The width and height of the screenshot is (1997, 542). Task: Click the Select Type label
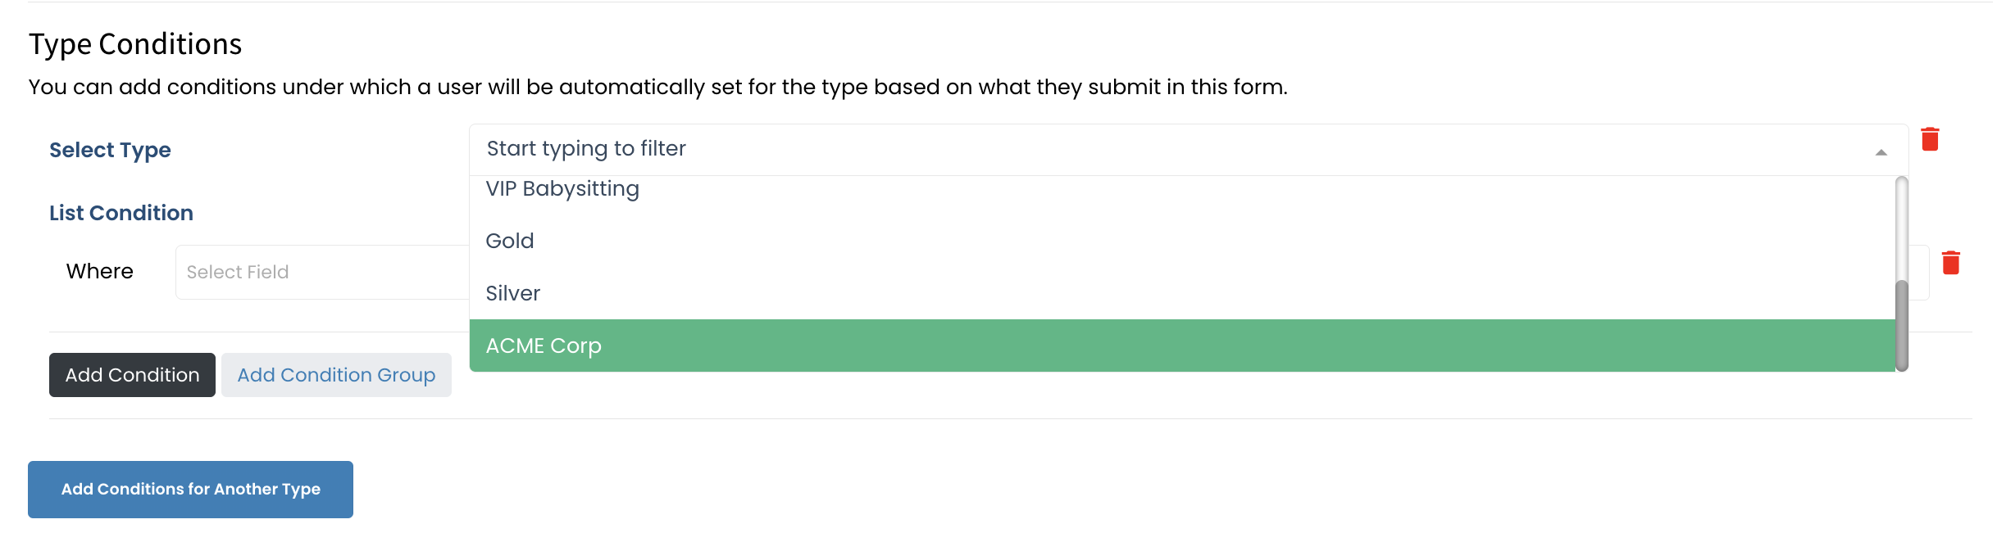tap(110, 150)
